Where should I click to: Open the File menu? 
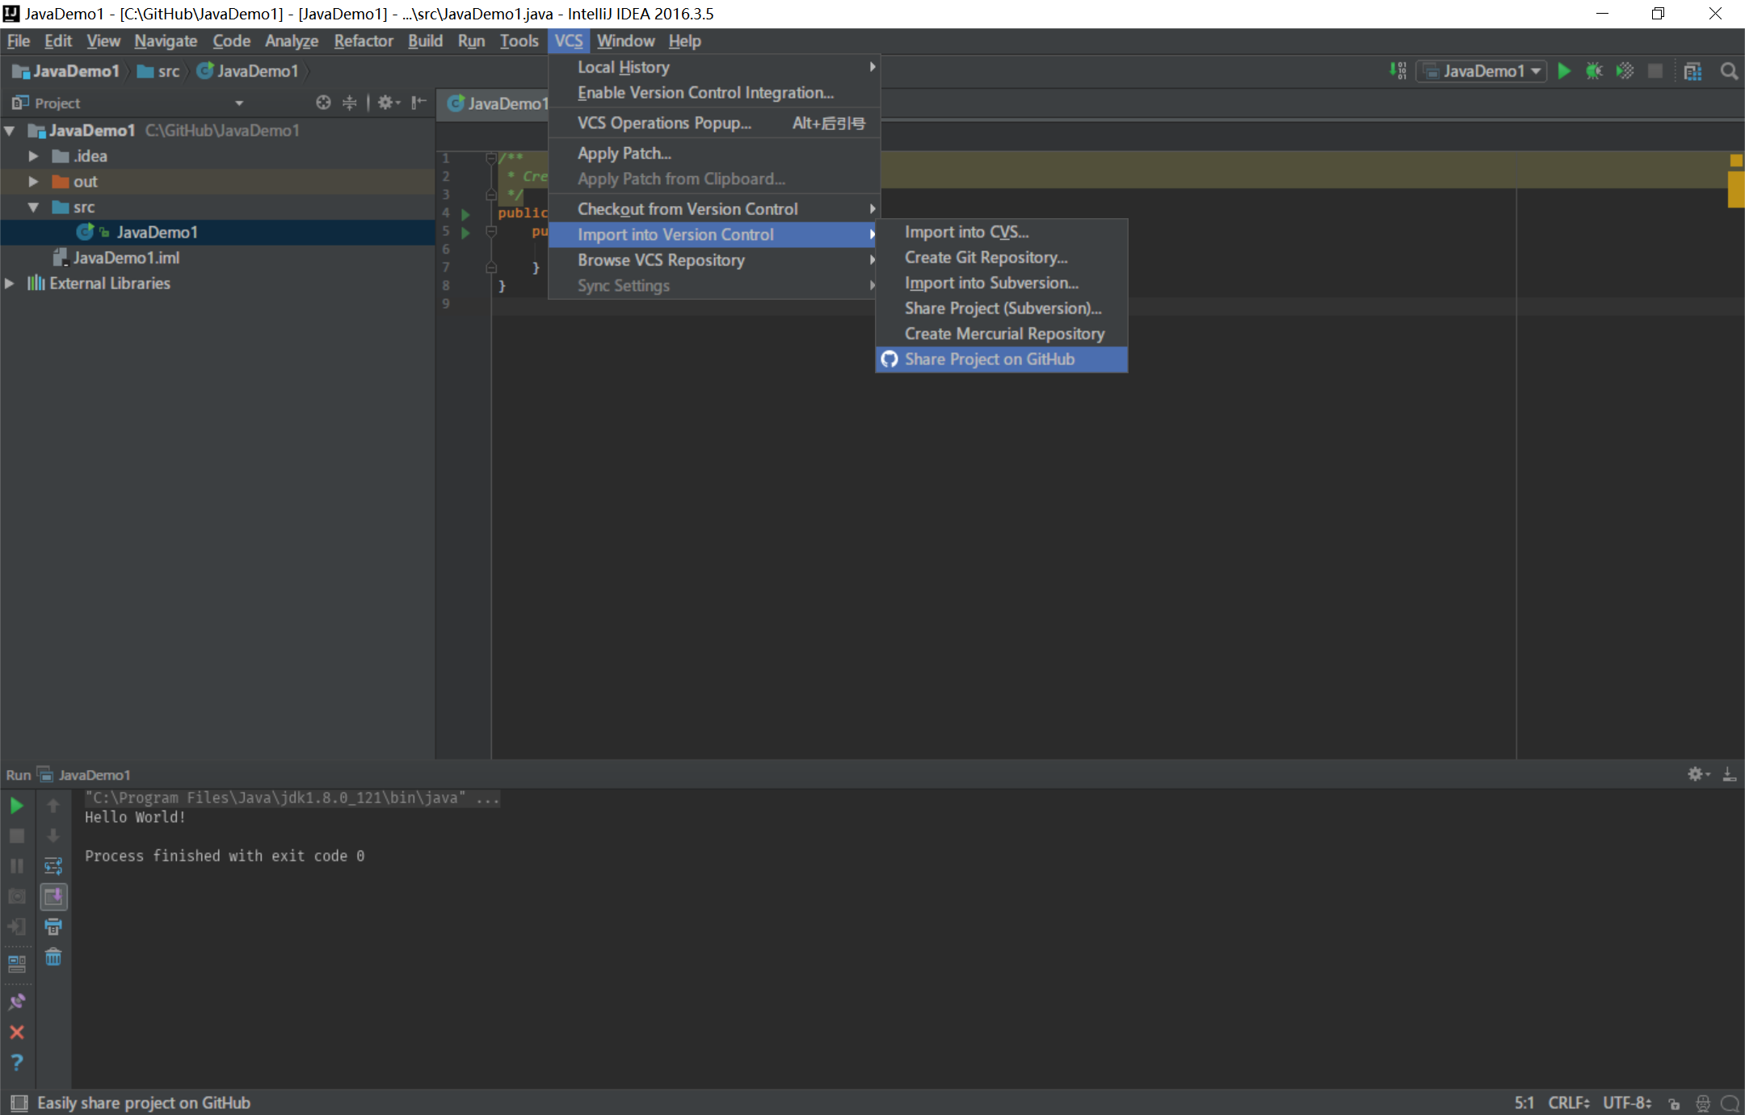[x=19, y=41]
